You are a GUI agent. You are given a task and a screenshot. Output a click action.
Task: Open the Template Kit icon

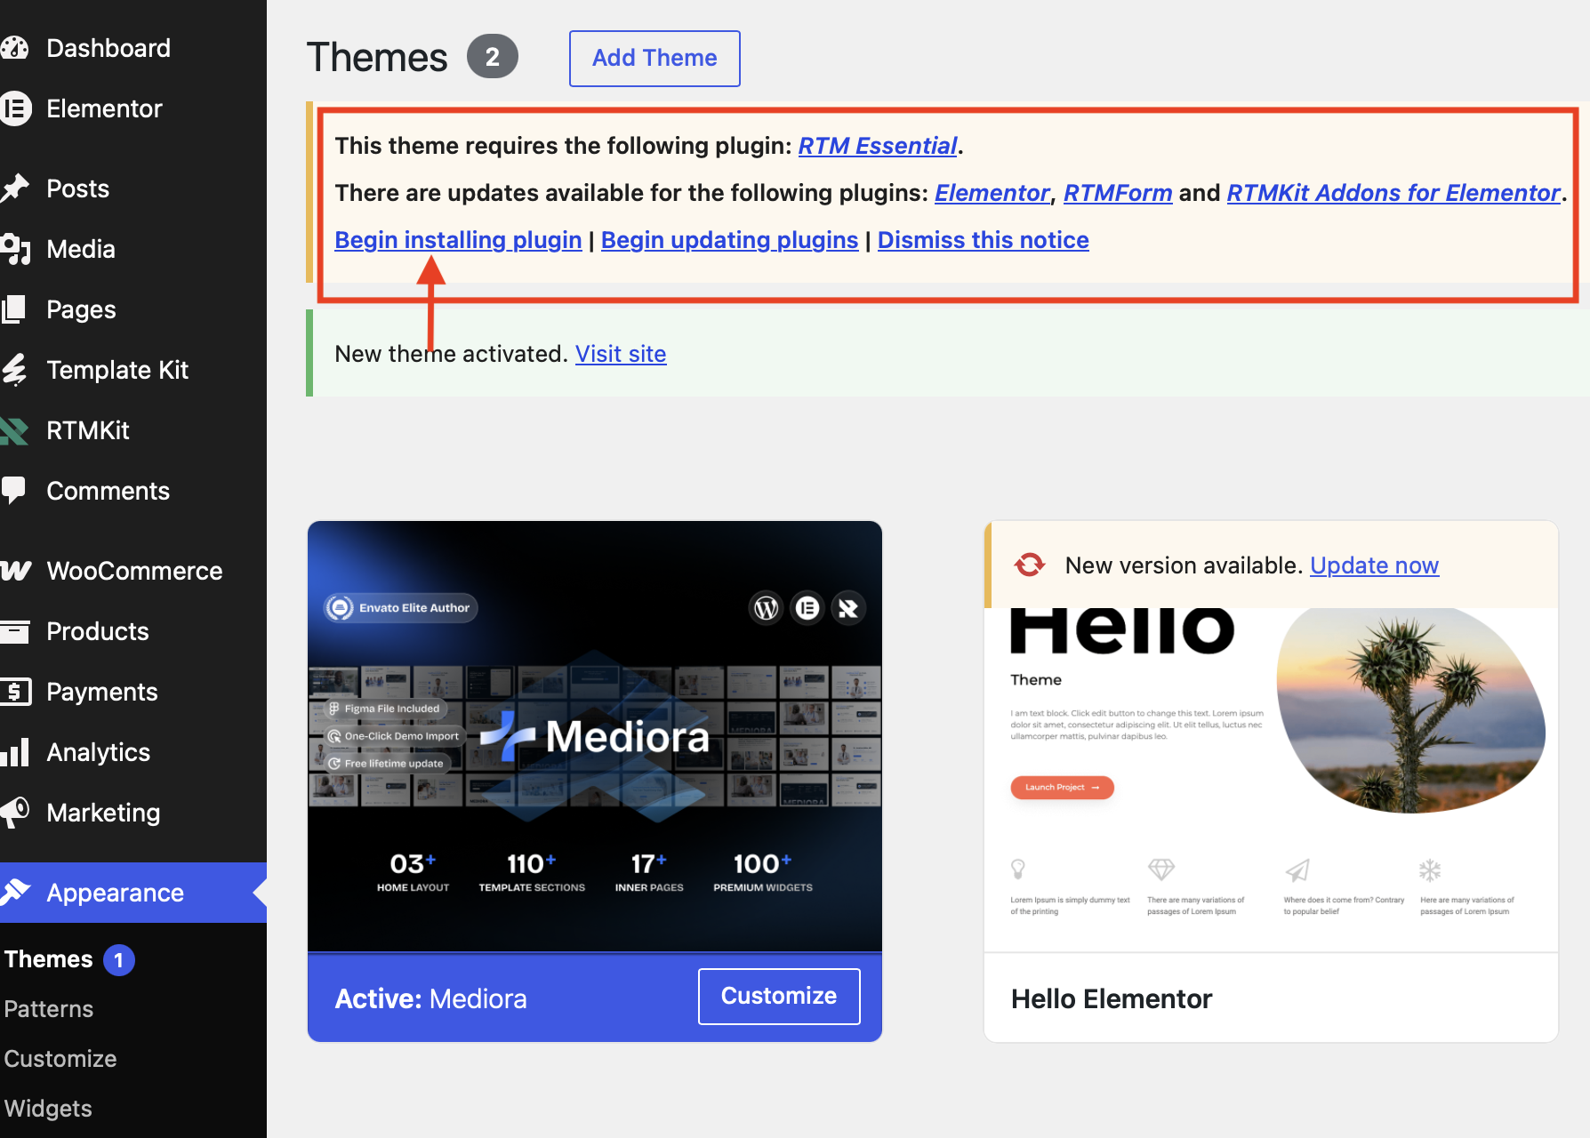[x=13, y=370]
